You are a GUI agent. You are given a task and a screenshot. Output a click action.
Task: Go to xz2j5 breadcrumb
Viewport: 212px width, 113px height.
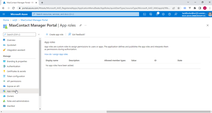click(x=15, y=20)
